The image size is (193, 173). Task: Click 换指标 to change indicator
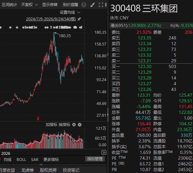(x=64, y=125)
